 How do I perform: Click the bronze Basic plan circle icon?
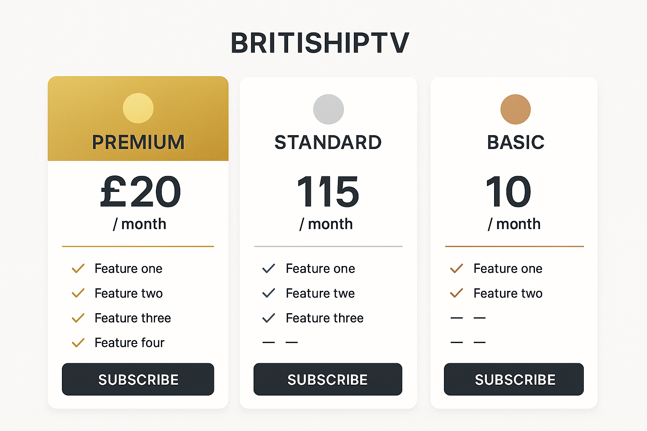[516, 109]
